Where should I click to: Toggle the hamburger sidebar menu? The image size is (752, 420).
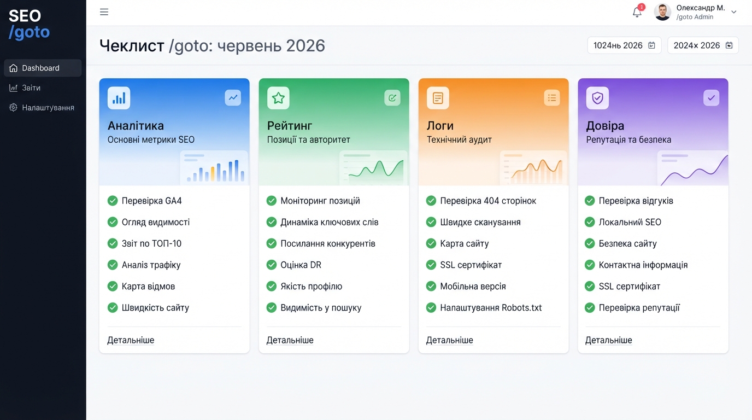click(x=104, y=12)
